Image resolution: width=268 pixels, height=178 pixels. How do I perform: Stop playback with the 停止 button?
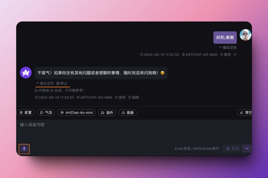tap(62, 83)
